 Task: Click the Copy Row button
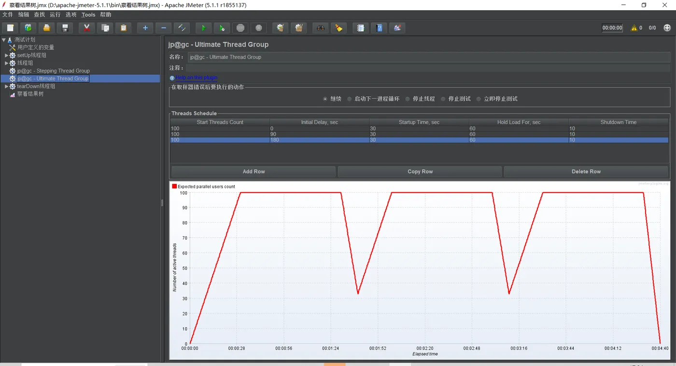click(420, 171)
